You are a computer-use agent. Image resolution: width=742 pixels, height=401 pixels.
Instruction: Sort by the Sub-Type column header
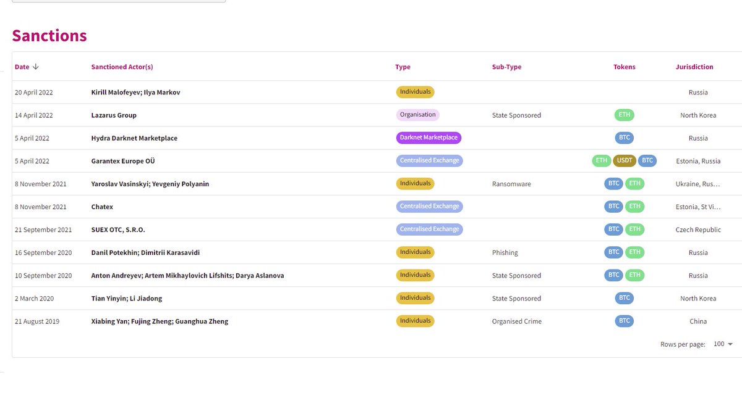click(x=506, y=67)
